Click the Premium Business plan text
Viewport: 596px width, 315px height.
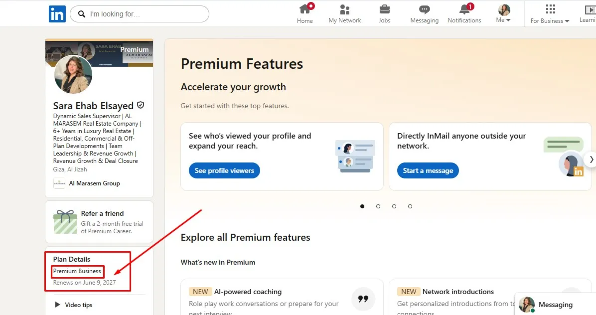click(77, 271)
